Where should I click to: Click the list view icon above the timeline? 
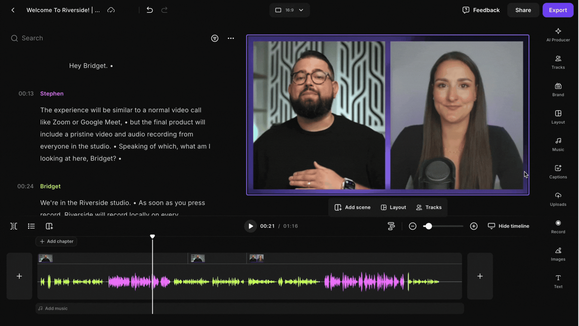tap(31, 226)
